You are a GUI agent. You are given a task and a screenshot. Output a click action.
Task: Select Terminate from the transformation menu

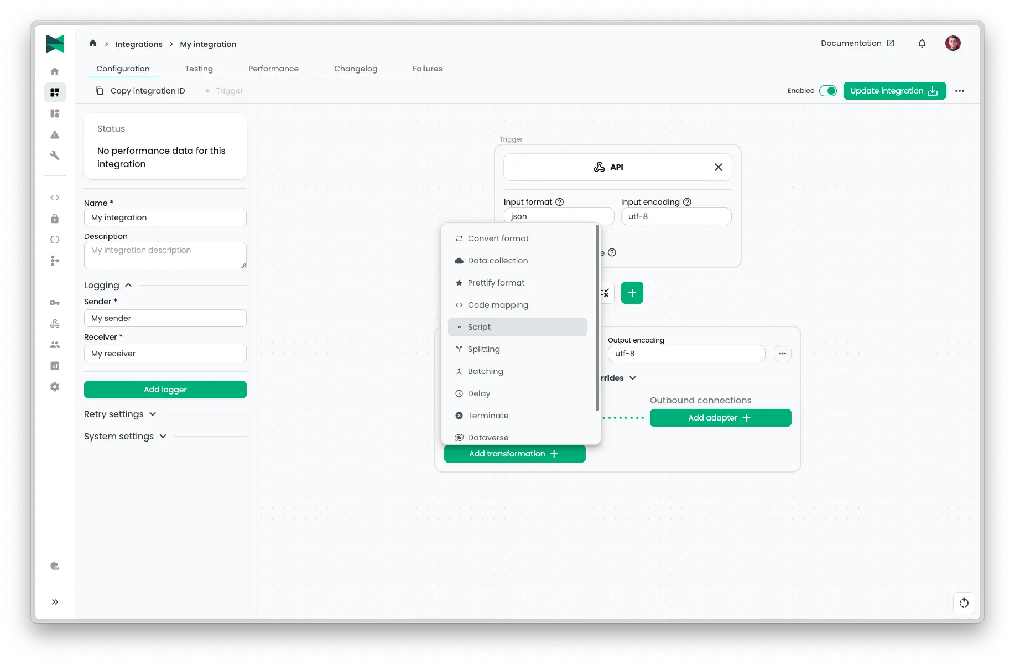coord(488,415)
